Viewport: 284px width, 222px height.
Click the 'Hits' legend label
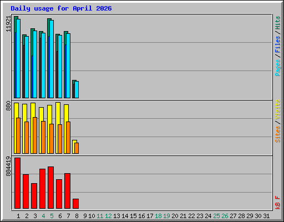277,23
